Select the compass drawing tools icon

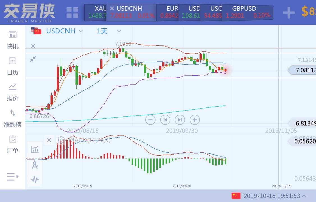tap(35, 164)
